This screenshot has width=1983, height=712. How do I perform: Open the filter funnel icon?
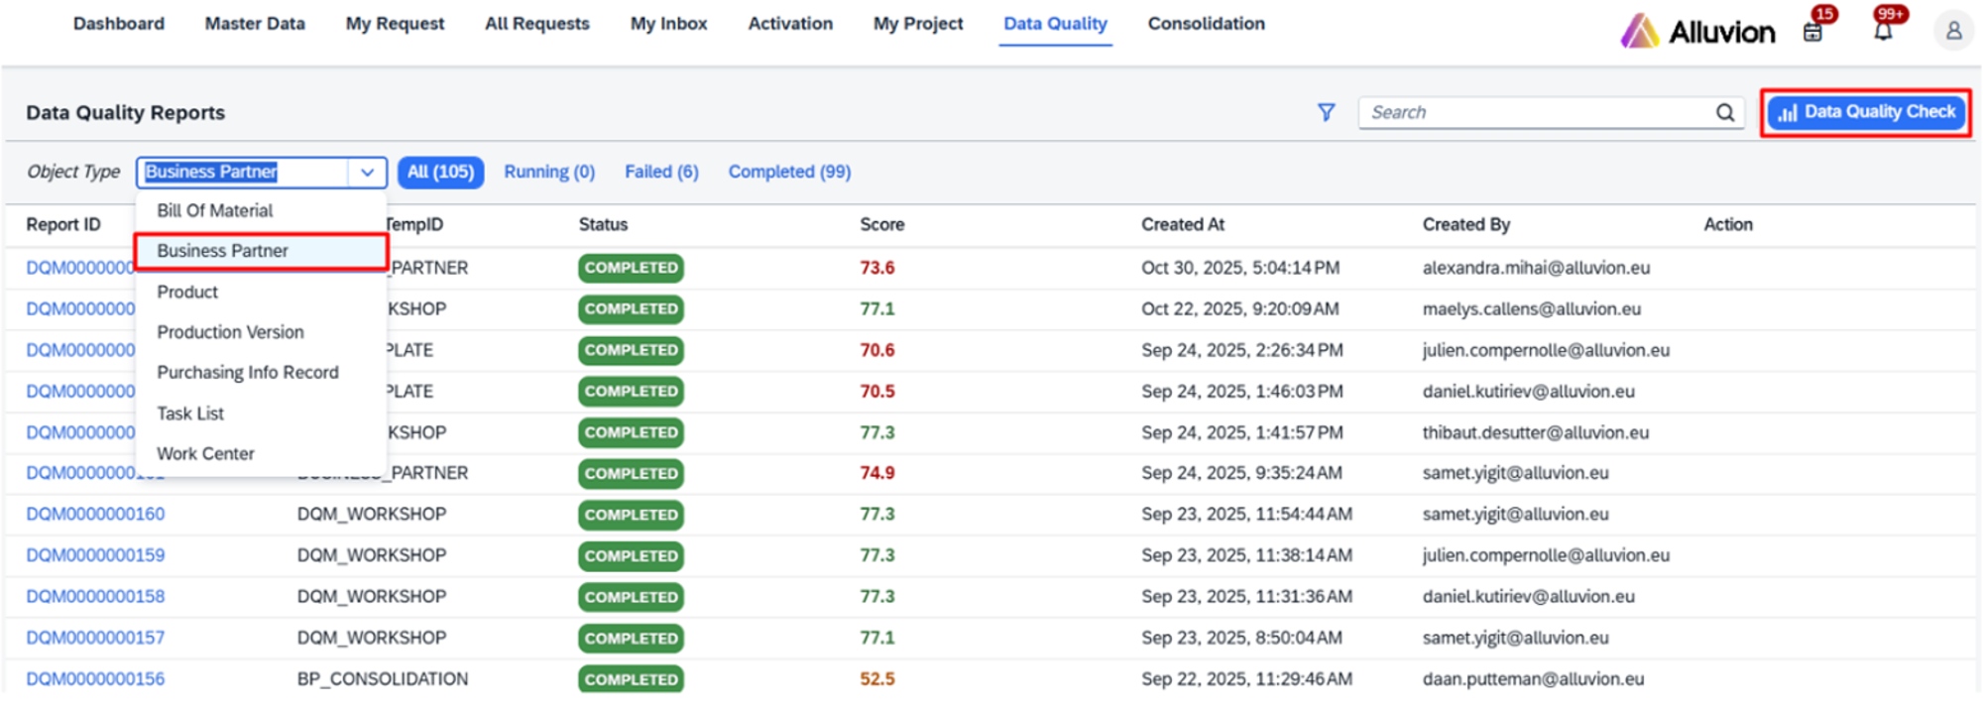tap(1326, 113)
